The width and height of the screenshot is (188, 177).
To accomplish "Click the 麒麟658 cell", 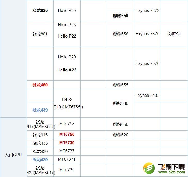I will [x=121, y=34].
